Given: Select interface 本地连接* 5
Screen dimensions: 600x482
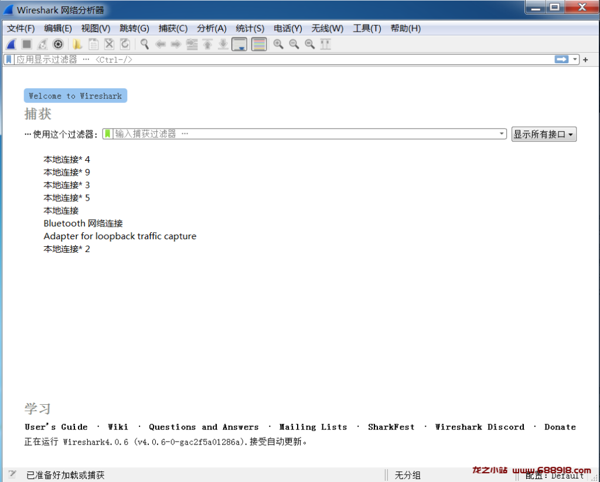Looking at the screenshot, I should (67, 198).
